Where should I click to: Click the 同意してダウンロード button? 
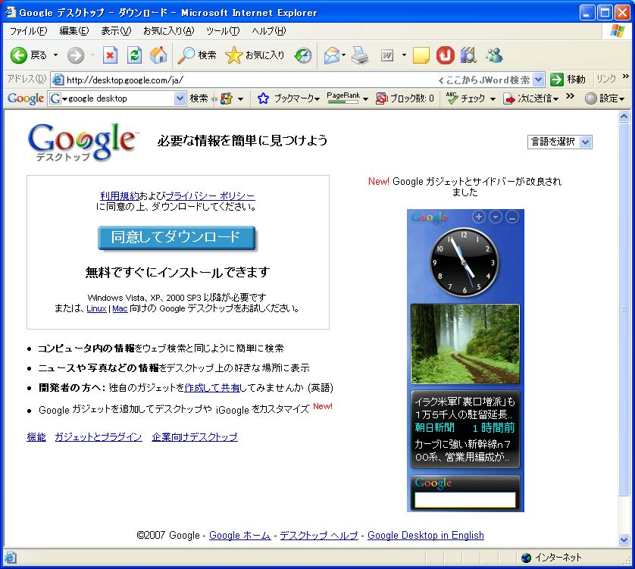[x=177, y=237]
